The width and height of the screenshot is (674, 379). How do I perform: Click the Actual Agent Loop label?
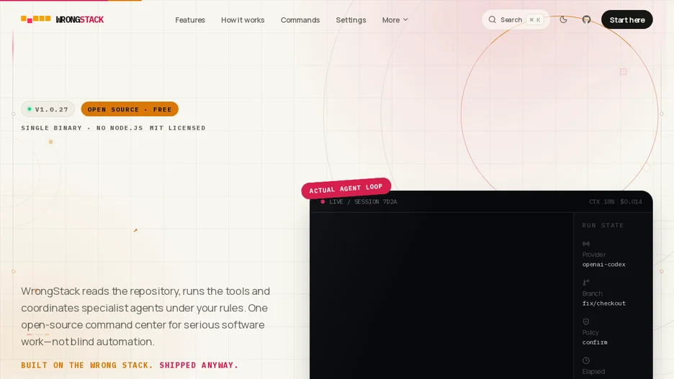[346, 188]
